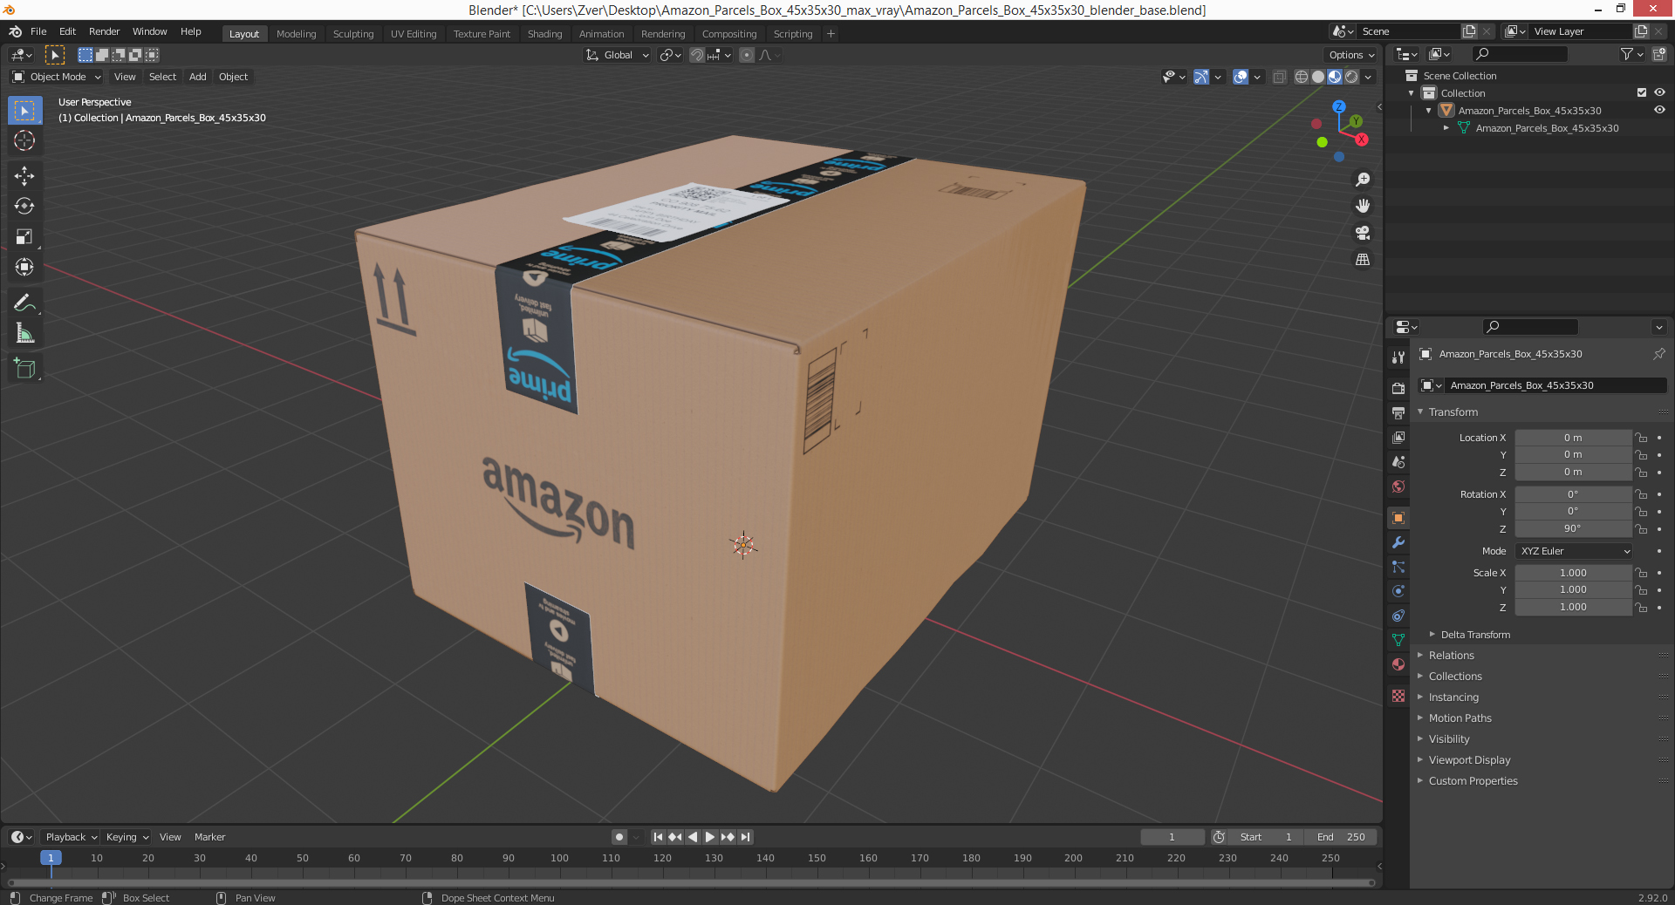This screenshot has width=1675, height=905.
Task: Open the View Layer properties tab
Action: click(x=1398, y=437)
